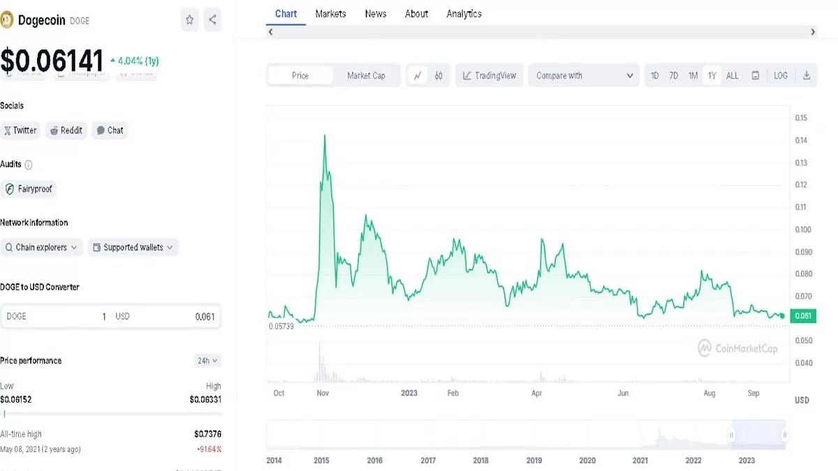Open the Compare with dropdown

[x=584, y=75]
